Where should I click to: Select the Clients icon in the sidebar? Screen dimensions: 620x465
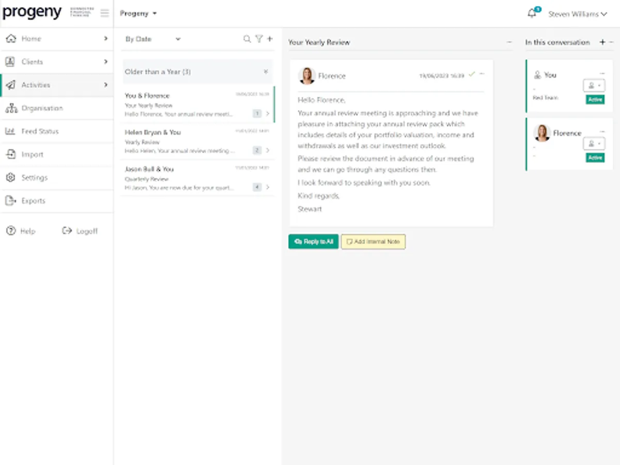[x=11, y=61]
